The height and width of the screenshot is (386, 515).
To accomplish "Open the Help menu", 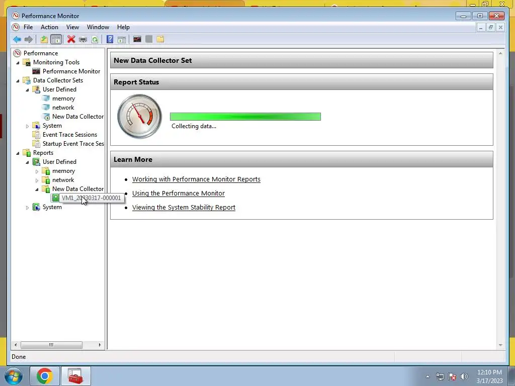I will pyautogui.click(x=123, y=27).
